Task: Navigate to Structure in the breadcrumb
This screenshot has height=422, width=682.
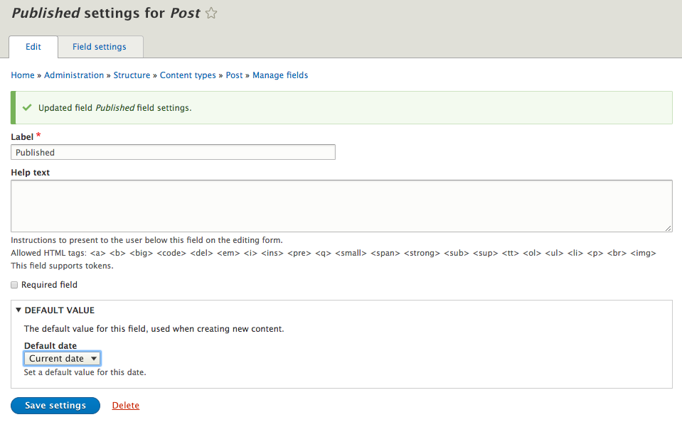Action: pos(132,75)
